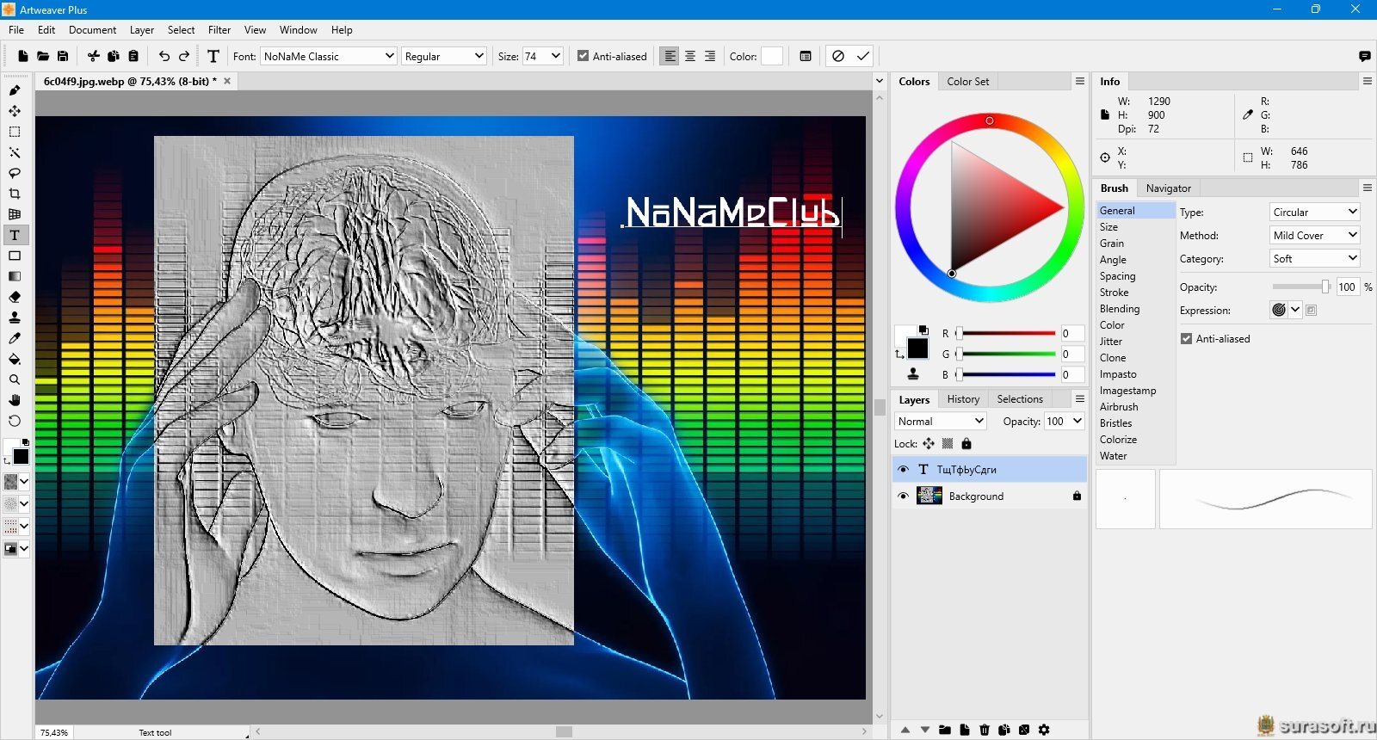Viewport: 1377px width, 740px height.
Task: Cancel text editing with the circle-slash icon
Action: [x=838, y=56]
